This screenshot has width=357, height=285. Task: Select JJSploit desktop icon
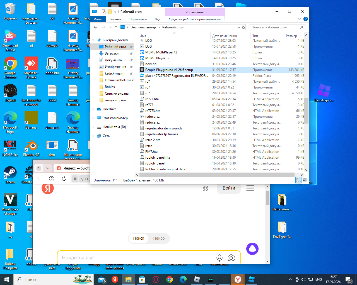pos(10,93)
